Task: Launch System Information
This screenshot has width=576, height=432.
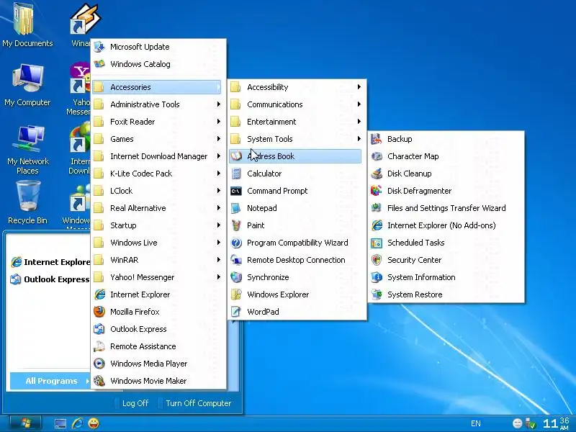Action: tap(446, 277)
